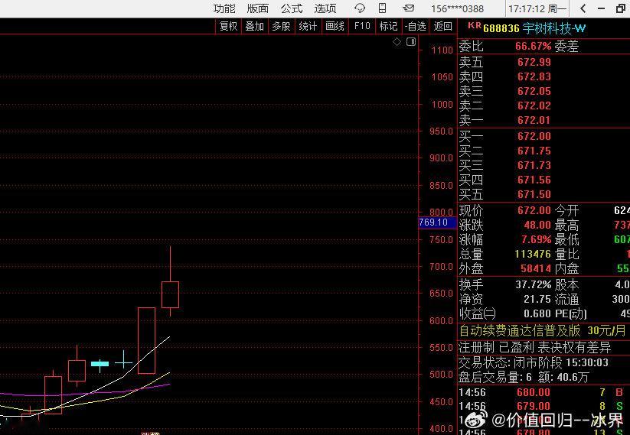Viewport: 630px width, 435px height.
Task: Click the stock name 宇树科技-W
Action: (554, 28)
